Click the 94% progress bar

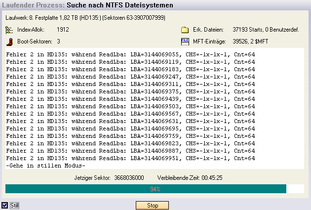155,189
